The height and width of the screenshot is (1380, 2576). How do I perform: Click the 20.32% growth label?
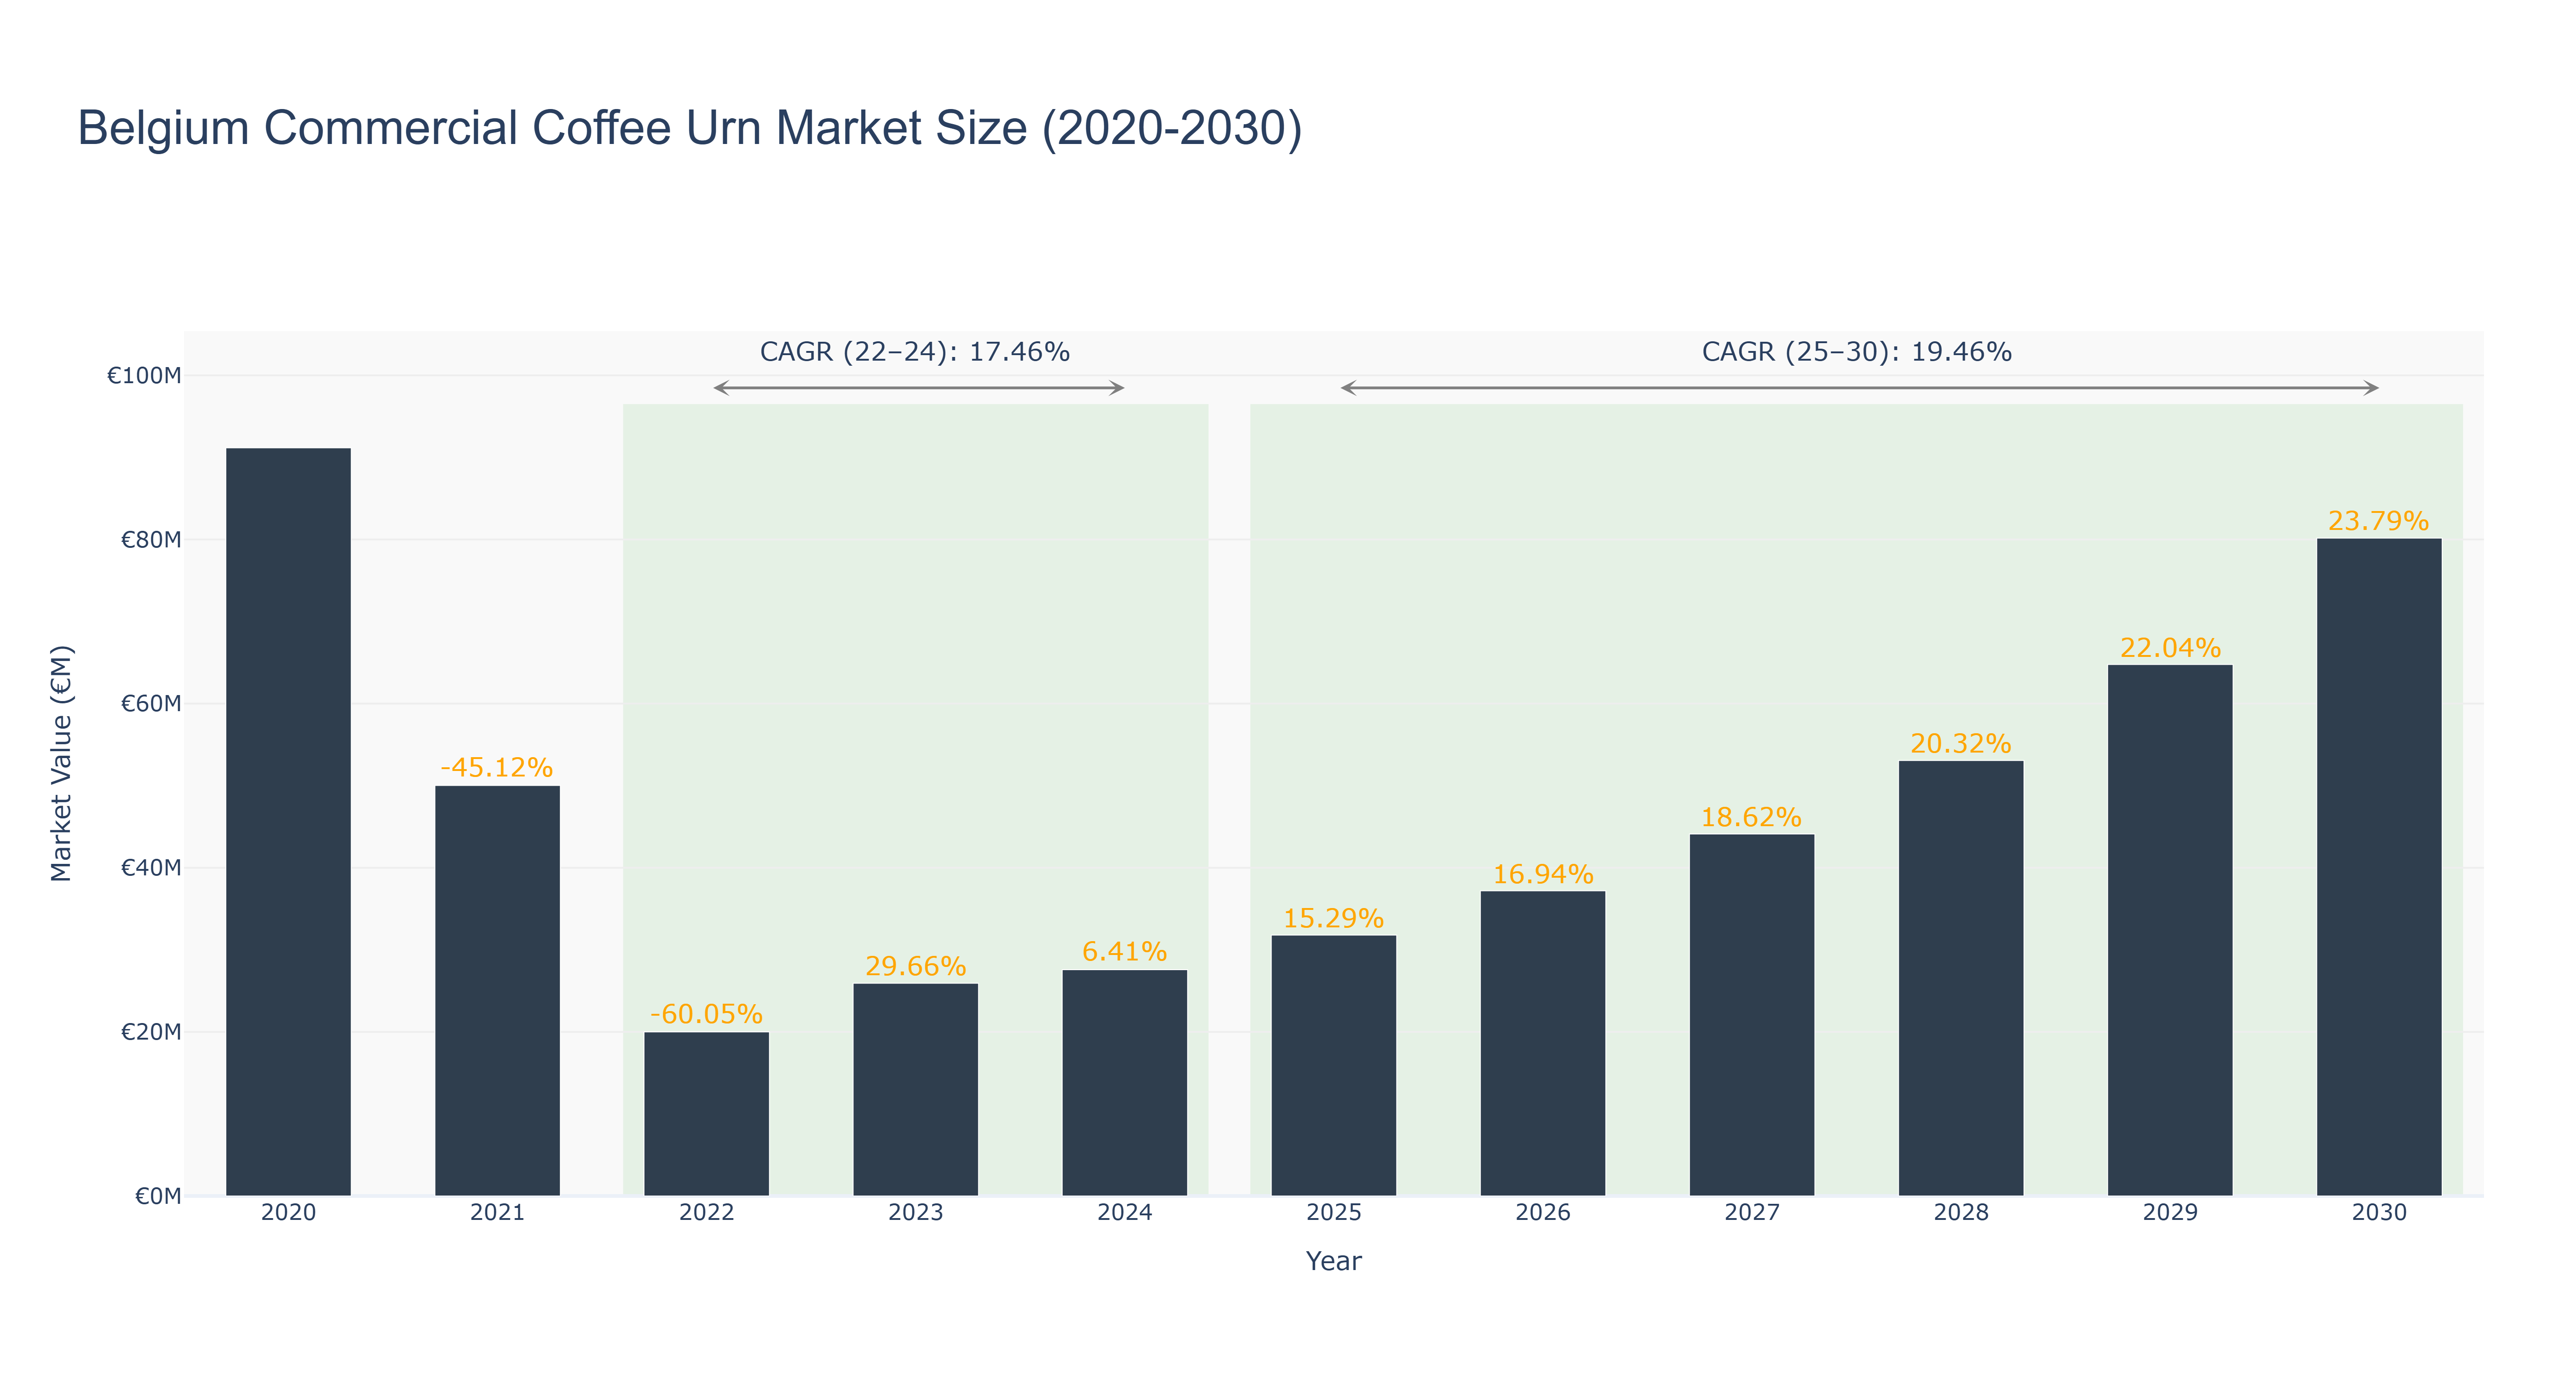[1960, 744]
